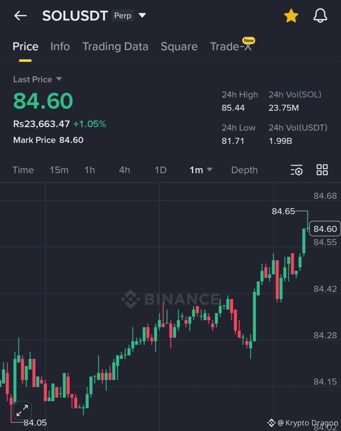Tap the Mark Price 84.60 line
This screenshot has height=431, width=341.
tap(48, 140)
